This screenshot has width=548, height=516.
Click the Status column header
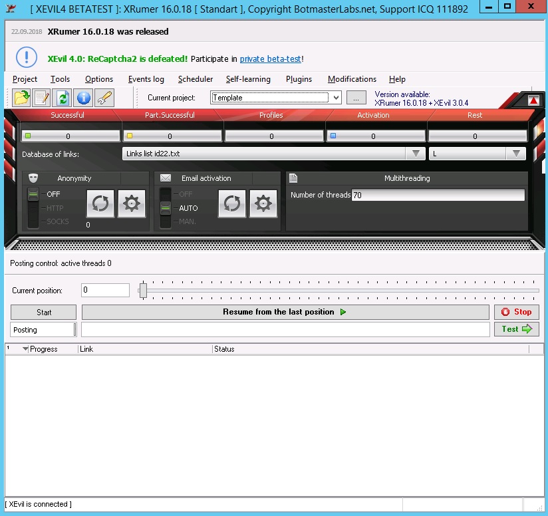point(370,349)
